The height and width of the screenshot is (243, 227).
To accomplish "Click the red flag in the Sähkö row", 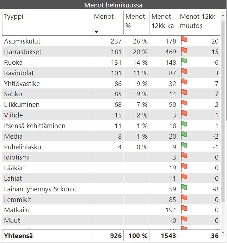I will (184, 94).
